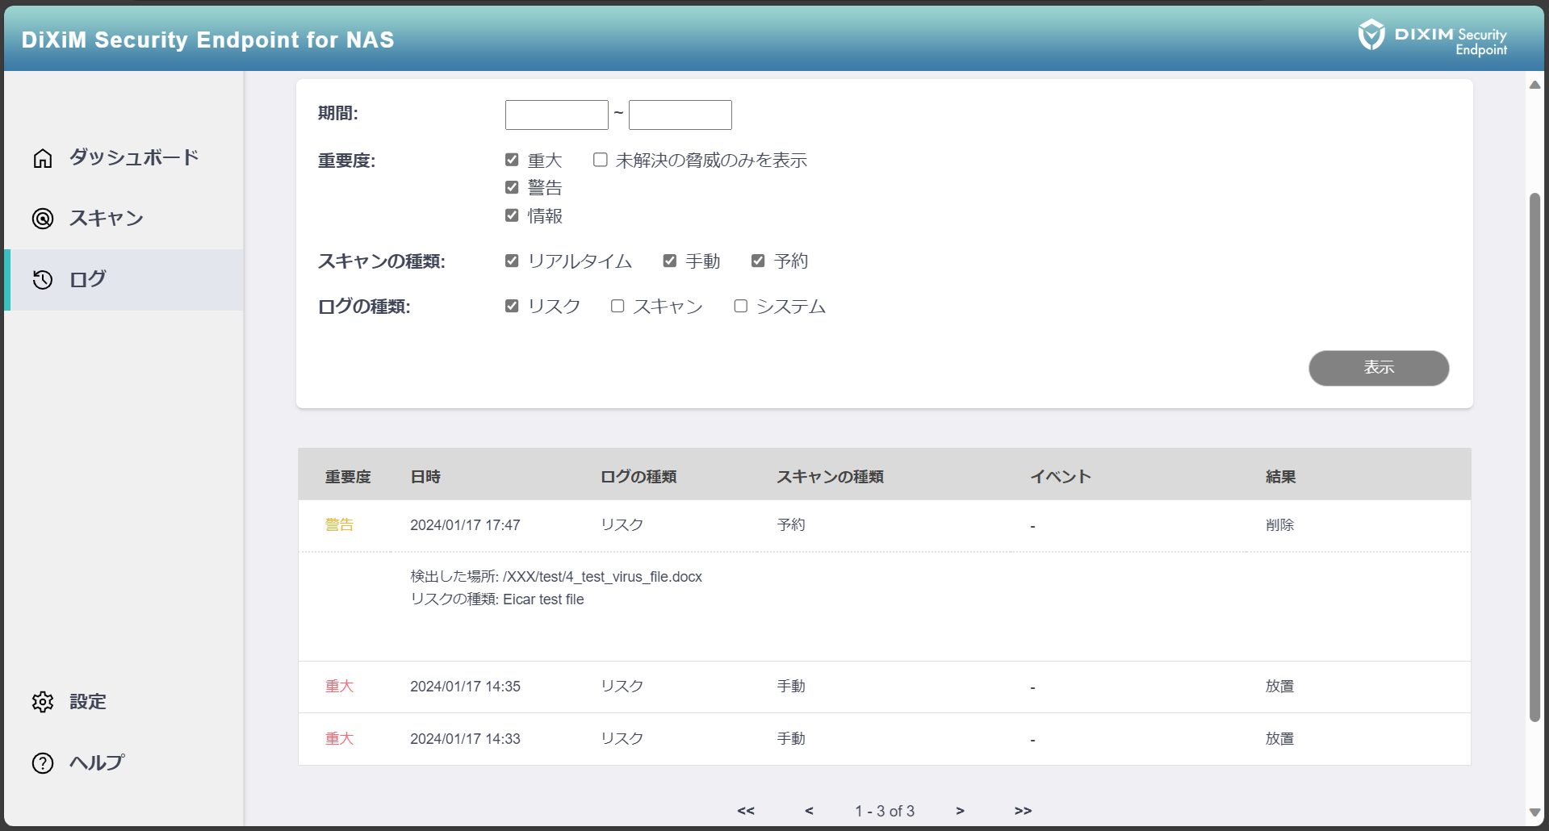Viewport: 1549px width, 831px height.
Task: Uncheck the リスク log type checkbox
Action: [512, 306]
